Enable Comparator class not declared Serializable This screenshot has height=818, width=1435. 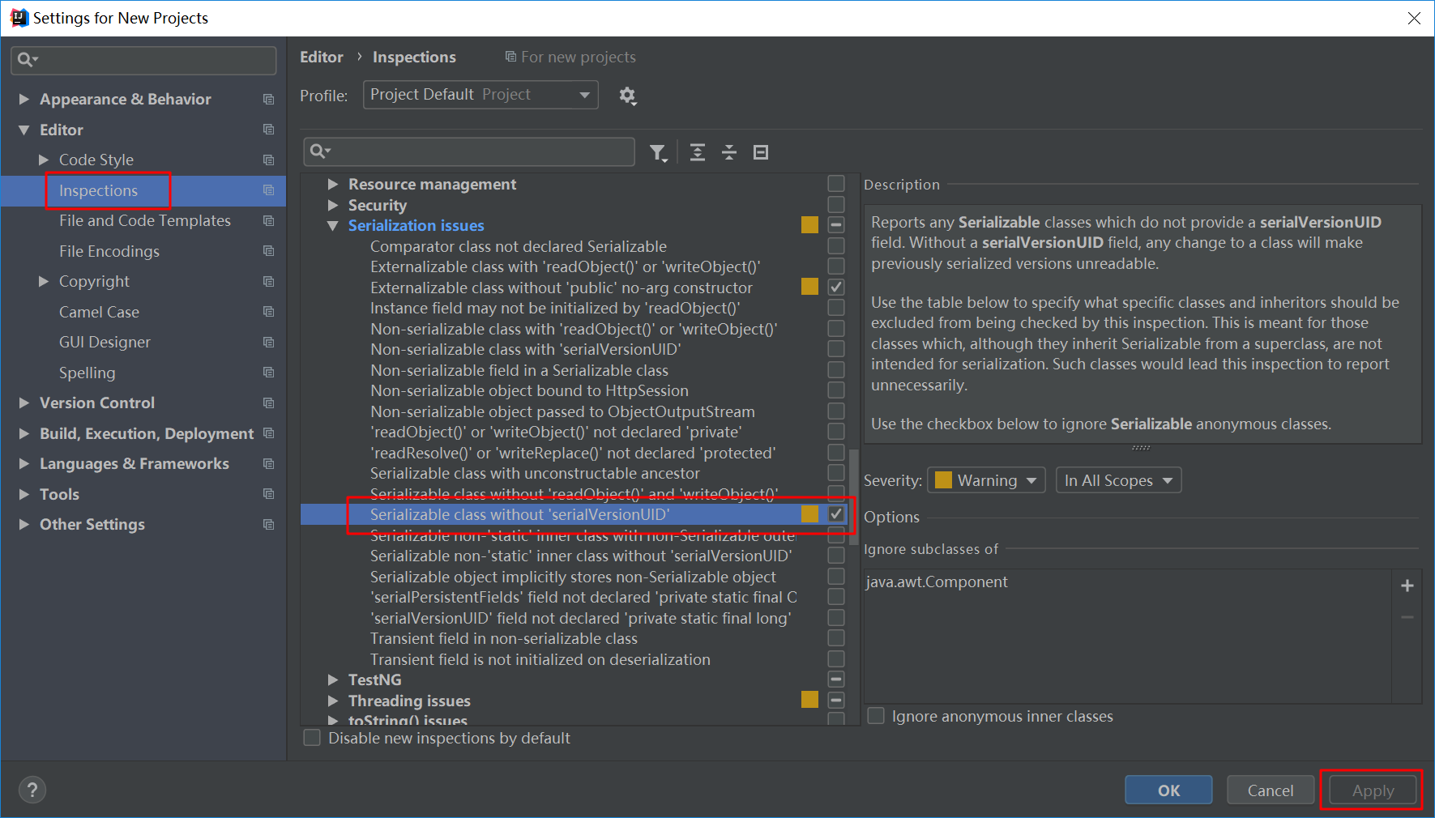point(836,245)
